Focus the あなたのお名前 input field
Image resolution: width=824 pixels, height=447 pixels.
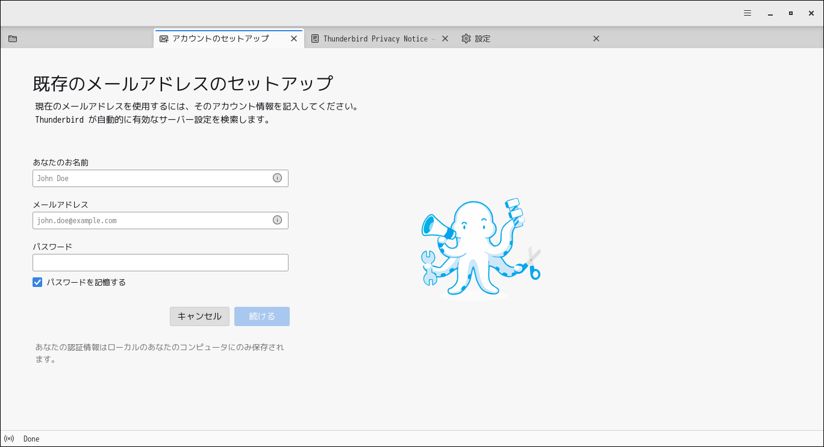coord(160,178)
